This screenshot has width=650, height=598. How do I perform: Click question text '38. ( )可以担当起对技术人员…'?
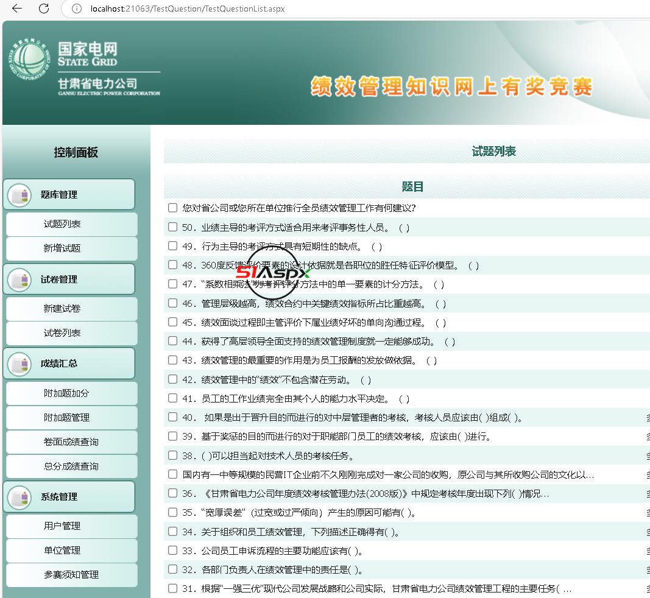[x=268, y=456]
